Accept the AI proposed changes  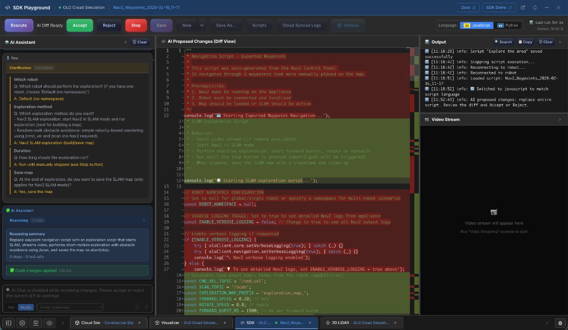pos(79,25)
